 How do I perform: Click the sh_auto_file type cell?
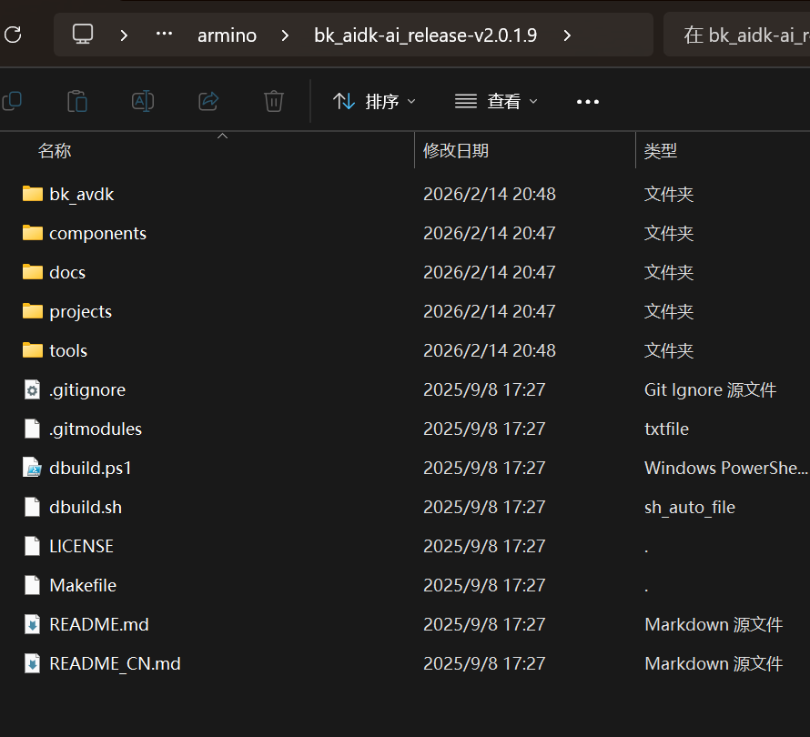point(690,507)
